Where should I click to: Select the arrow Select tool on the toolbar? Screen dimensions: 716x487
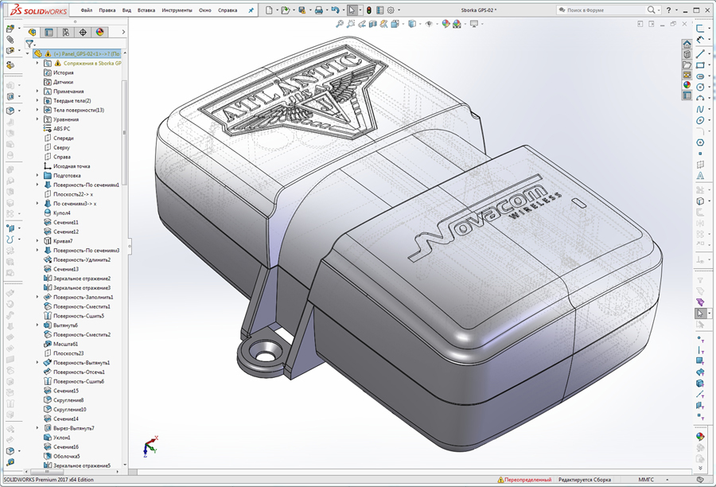click(351, 10)
